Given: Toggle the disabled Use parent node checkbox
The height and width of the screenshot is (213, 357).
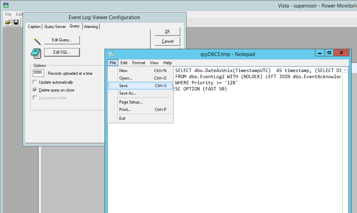Looking at the screenshot, I should click(x=35, y=98).
